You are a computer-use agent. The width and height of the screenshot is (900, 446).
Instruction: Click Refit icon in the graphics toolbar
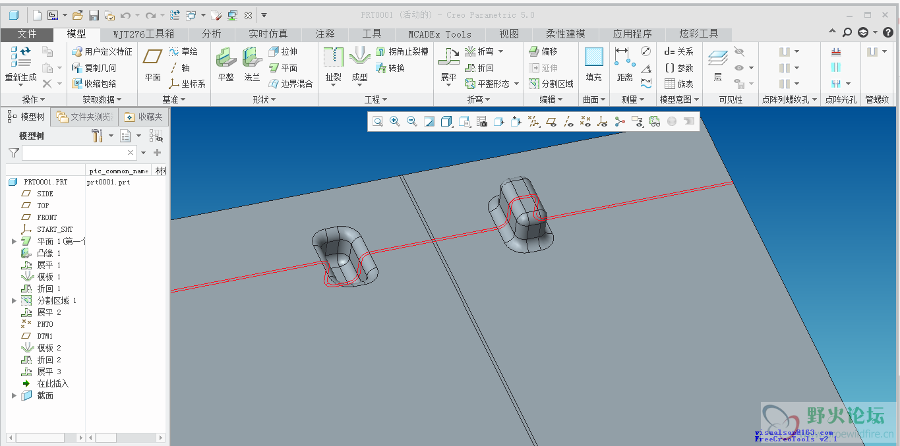point(378,121)
